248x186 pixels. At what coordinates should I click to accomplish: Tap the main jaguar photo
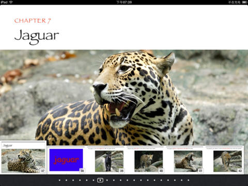pos(124,98)
